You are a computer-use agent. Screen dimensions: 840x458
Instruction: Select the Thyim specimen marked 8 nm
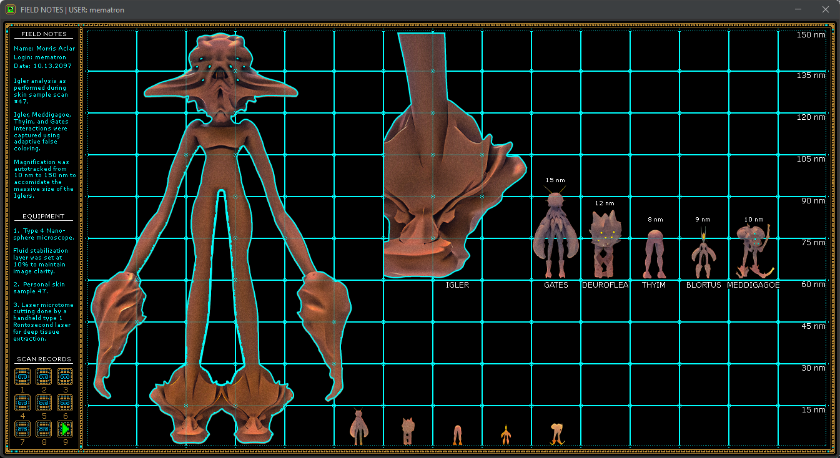(x=654, y=253)
